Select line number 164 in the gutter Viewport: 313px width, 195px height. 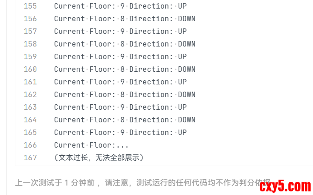click(x=30, y=120)
